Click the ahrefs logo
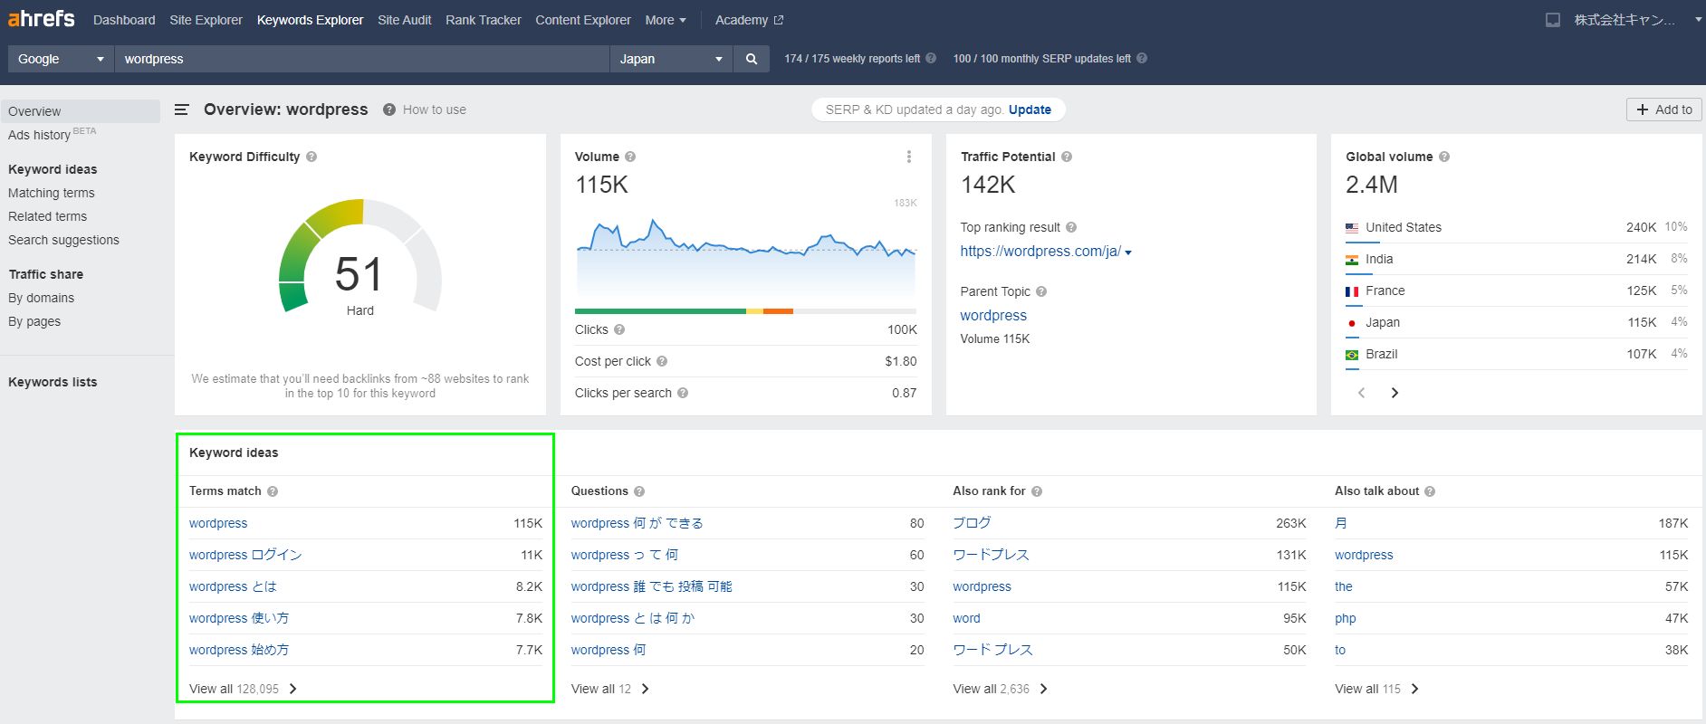The image size is (1706, 724). 42,18
